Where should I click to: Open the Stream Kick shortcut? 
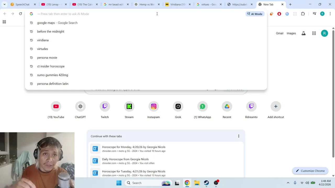129,110
